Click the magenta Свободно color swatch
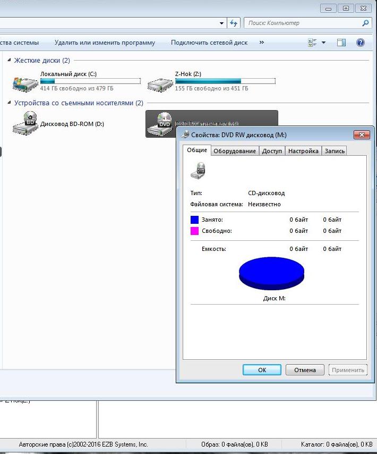 (194, 231)
